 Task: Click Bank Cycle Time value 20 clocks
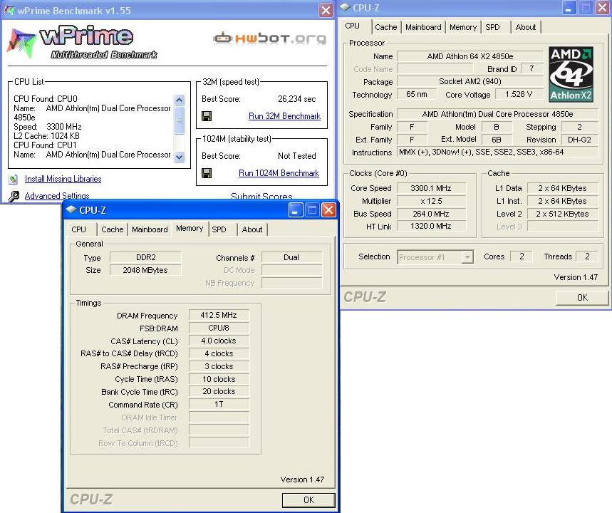point(219,391)
